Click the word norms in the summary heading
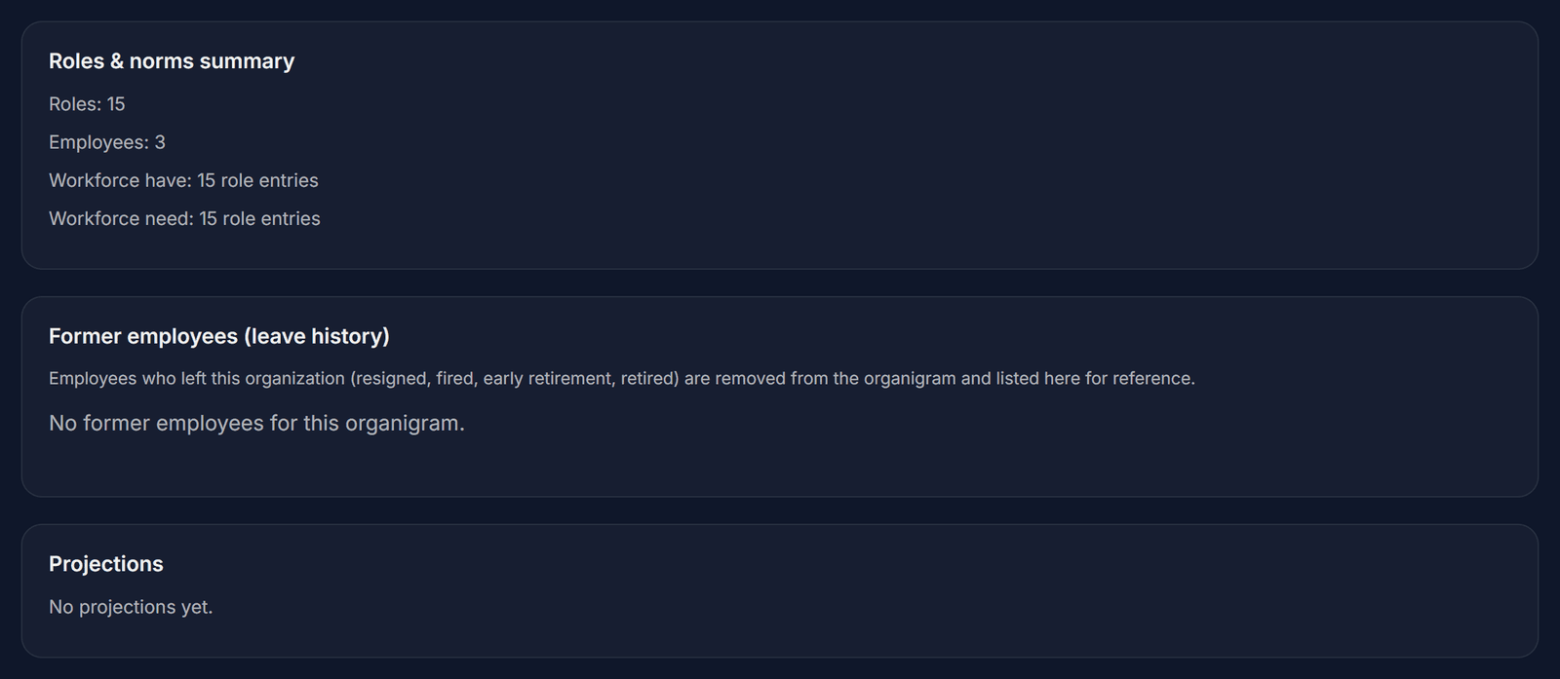1560x679 pixels. [161, 61]
